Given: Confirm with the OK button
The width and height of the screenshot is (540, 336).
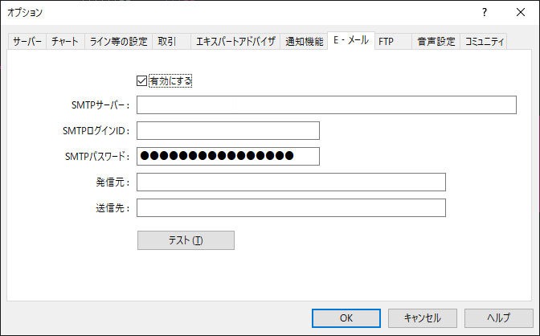Looking at the screenshot, I should (x=346, y=318).
